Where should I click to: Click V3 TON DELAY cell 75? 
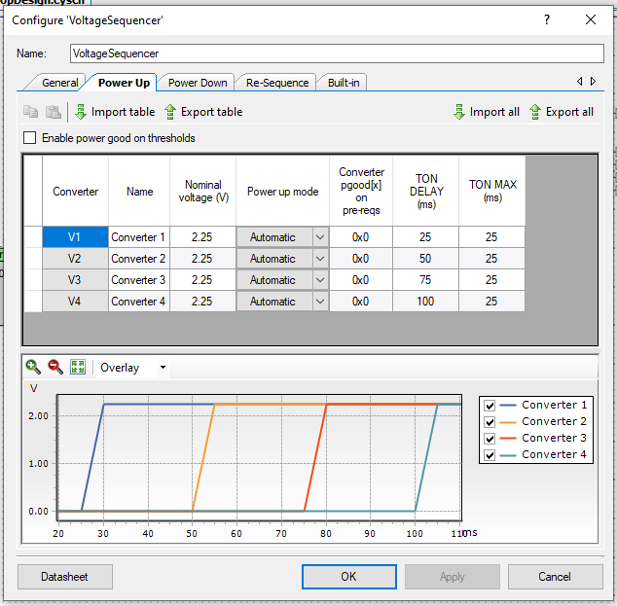tap(425, 280)
